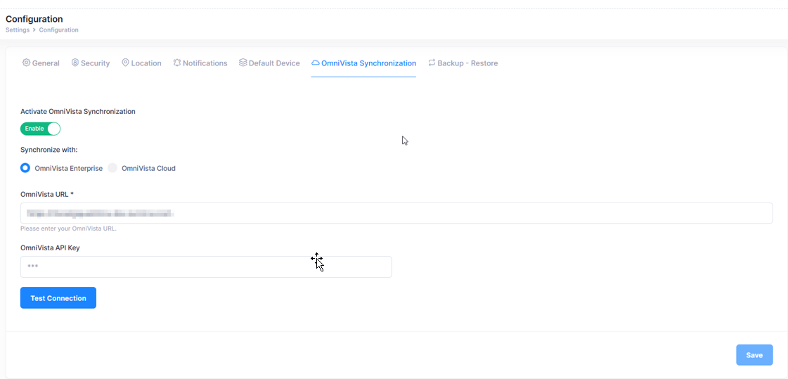Click the layers icon beside Default Device

click(243, 63)
